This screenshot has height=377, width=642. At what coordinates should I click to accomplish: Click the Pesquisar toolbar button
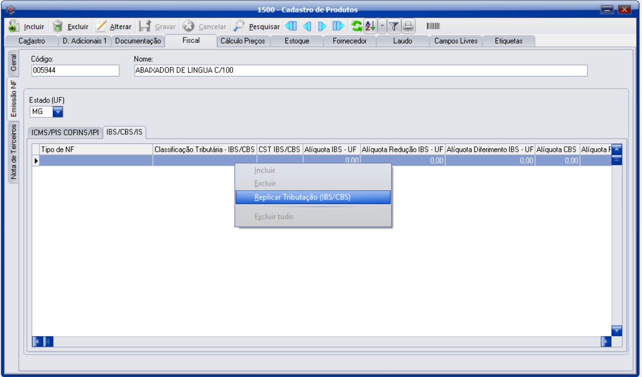point(257,26)
